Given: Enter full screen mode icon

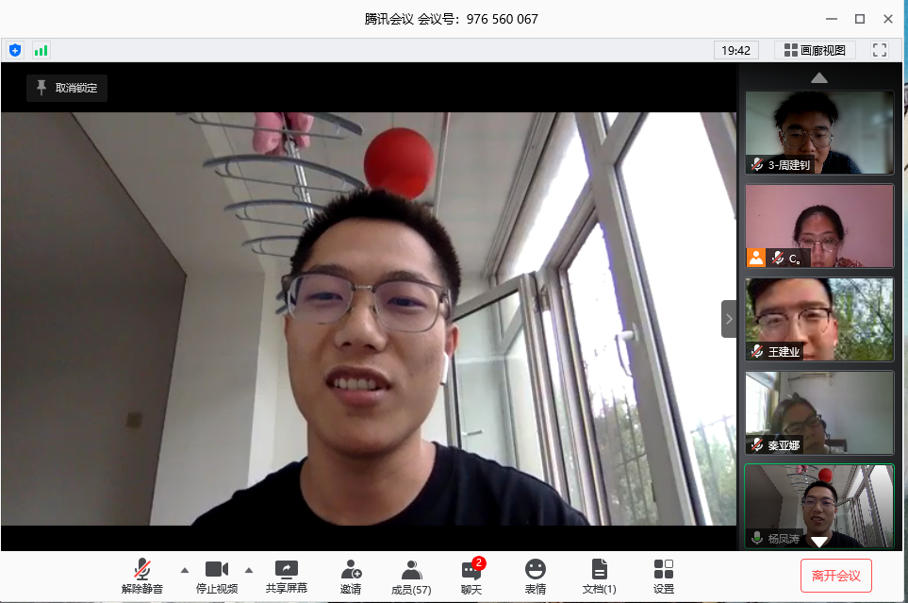Looking at the screenshot, I should 880,50.
